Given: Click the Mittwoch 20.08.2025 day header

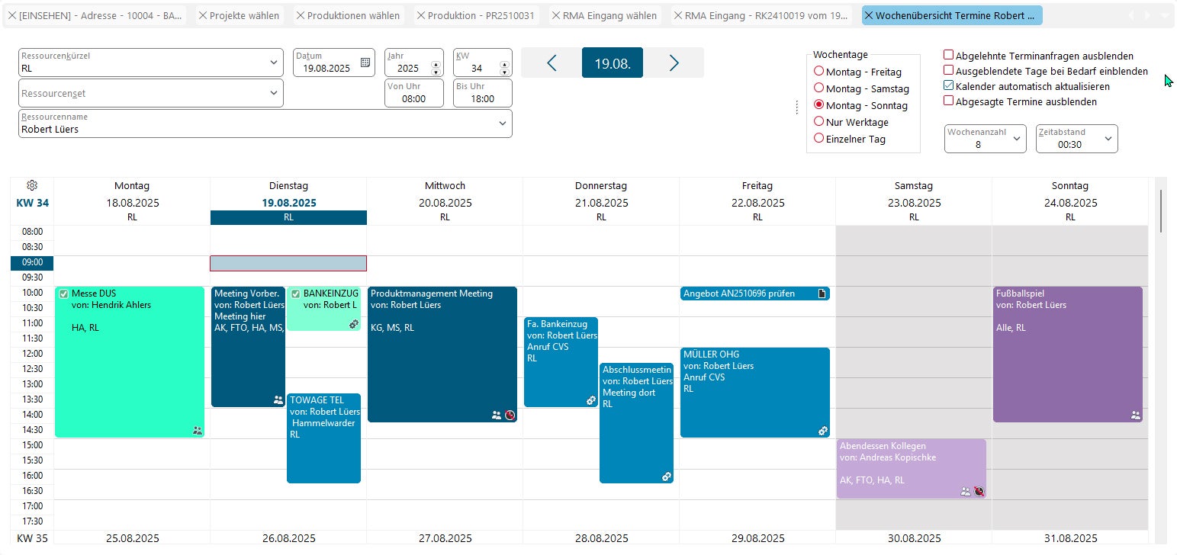Looking at the screenshot, I should [x=445, y=202].
